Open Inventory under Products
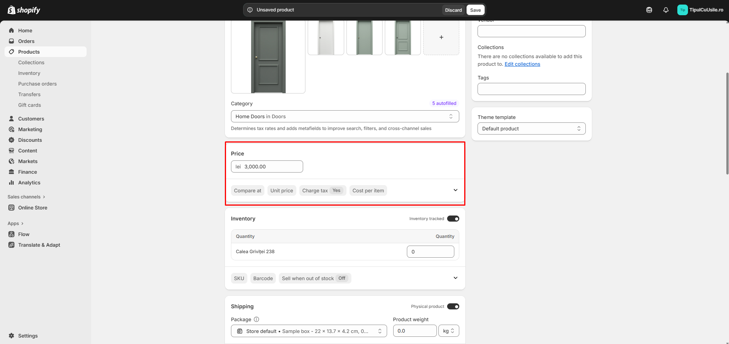 [29, 73]
